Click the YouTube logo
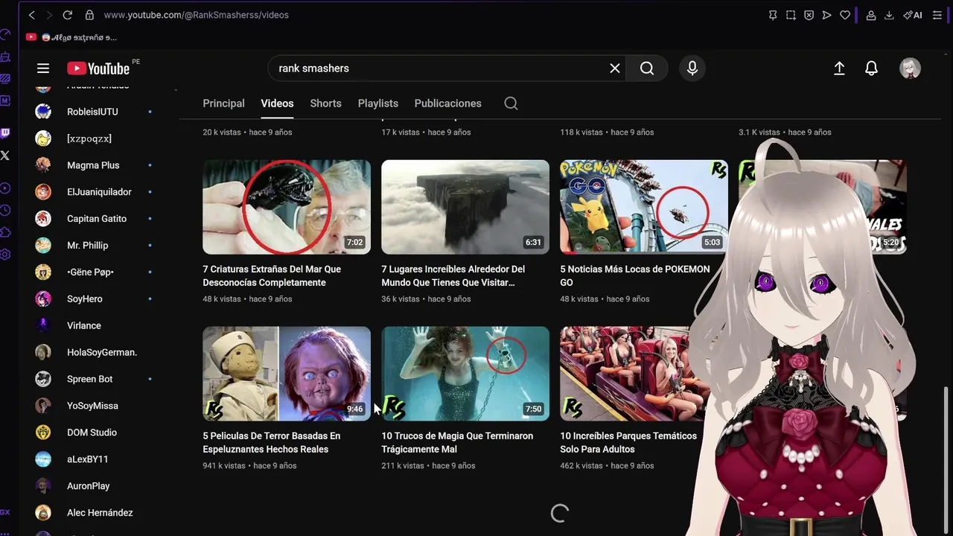The image size is (953, 536). click(x=98, y=68)
